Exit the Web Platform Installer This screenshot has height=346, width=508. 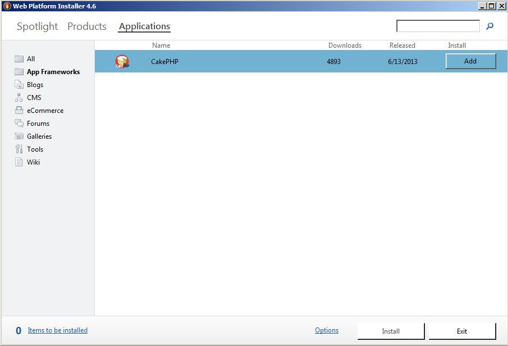point(463,331)
